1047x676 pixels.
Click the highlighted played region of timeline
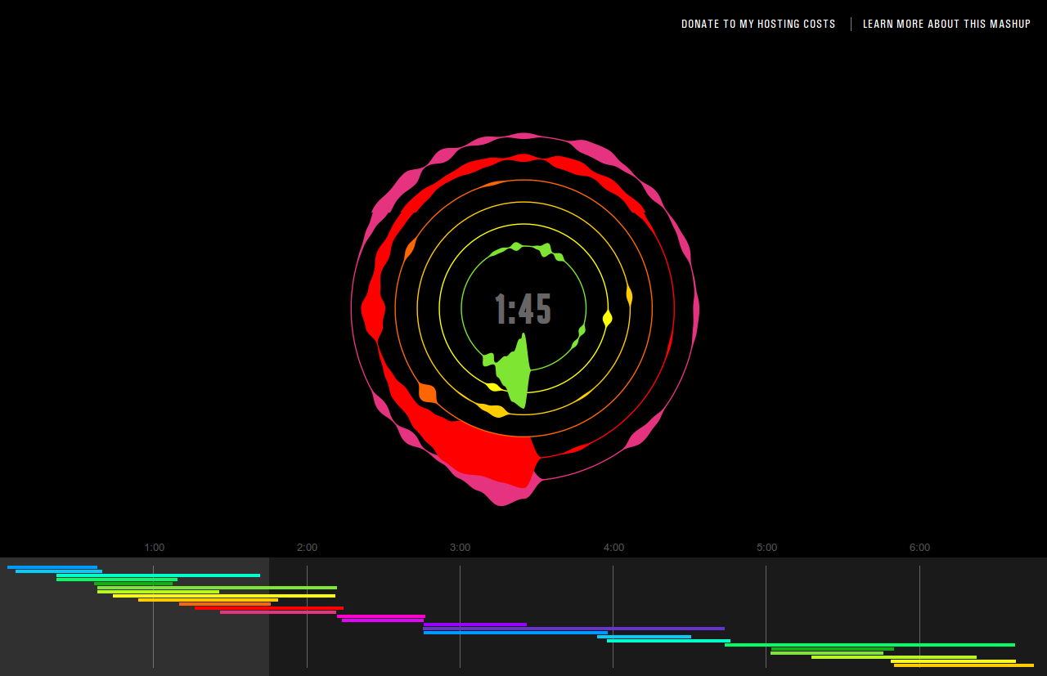[x=134, y=616]
